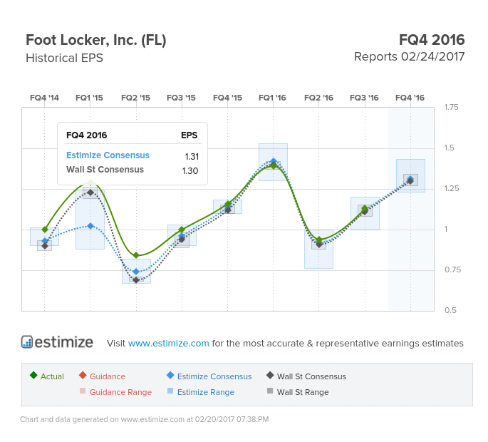Click the Wall St Consensus tooltip label
Viewport: 488px width, 442px height.
tap(105, 170)
